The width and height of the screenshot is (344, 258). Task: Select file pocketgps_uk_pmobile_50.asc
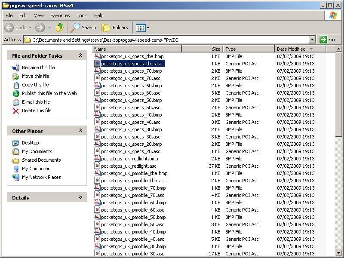[132, 224]
